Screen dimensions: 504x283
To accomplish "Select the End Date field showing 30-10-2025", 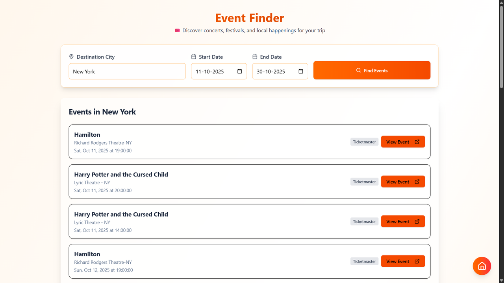I will pyautogui.click(x=280, y=72).
